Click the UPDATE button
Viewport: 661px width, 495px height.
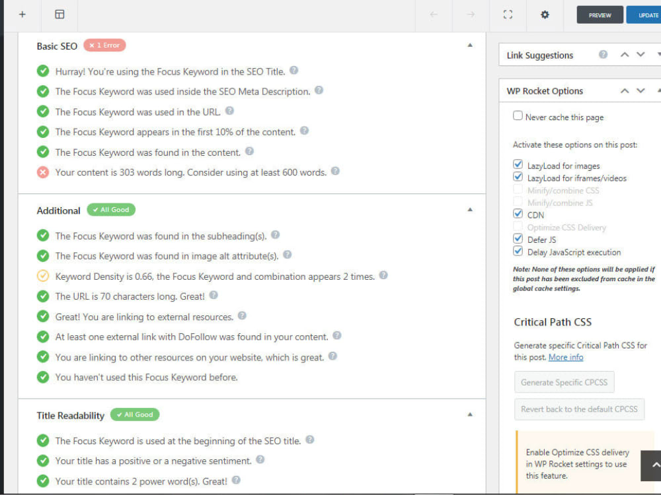click(x=644, y=15)
